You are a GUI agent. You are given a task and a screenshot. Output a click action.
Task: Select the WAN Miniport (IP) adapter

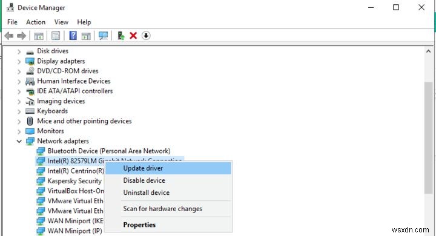tap(75, 231)
